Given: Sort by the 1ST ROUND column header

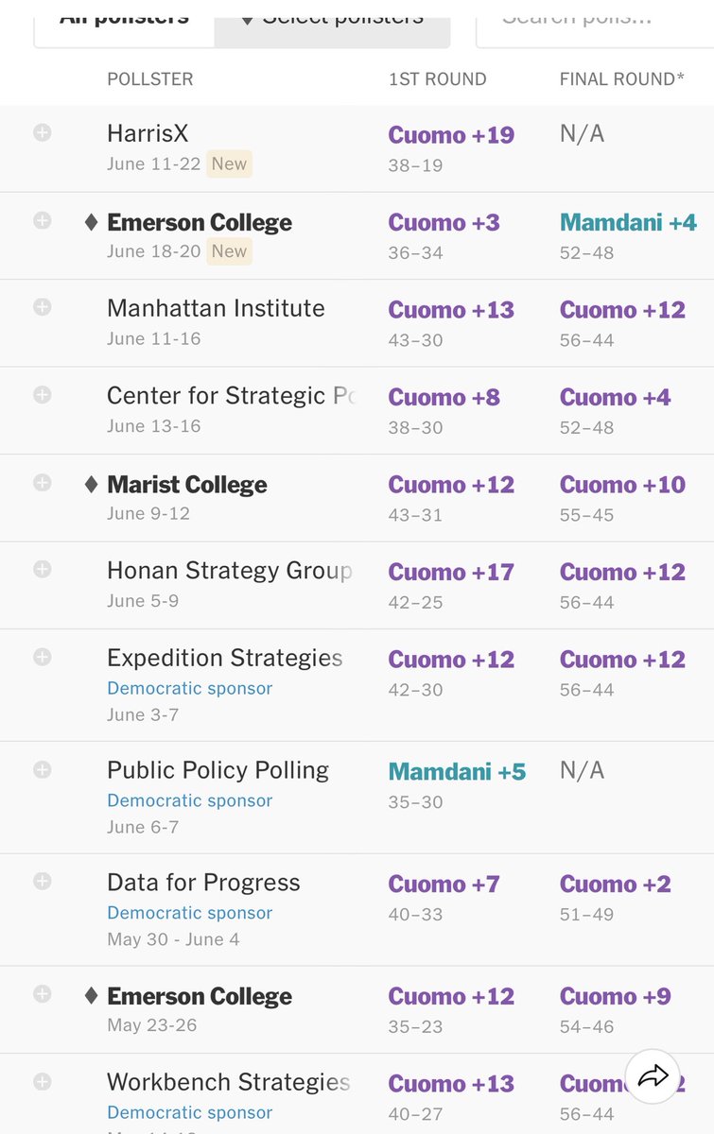Looking at the screenshot, I should pos(437,79).
